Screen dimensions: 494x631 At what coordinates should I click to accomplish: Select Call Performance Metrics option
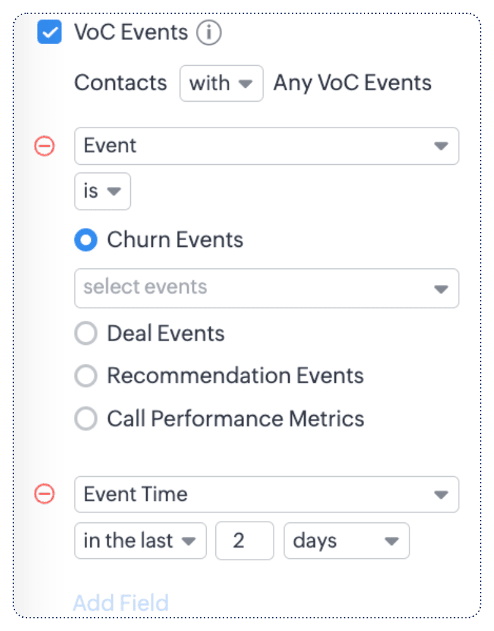[86, 419]
